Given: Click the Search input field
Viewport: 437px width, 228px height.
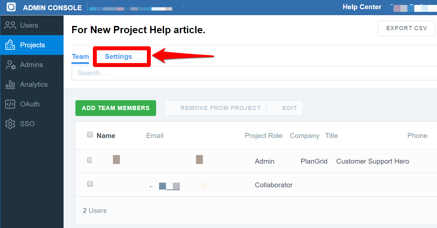Looking at the screenshot, I should coord(254,73).
